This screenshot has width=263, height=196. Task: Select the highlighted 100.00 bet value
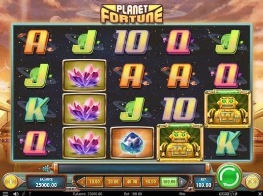pyautogui.click(x=169, y=182)
